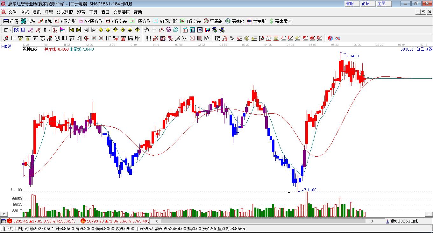
Task: Click the 7.1100 low price marker on chart
Action: 310,190
